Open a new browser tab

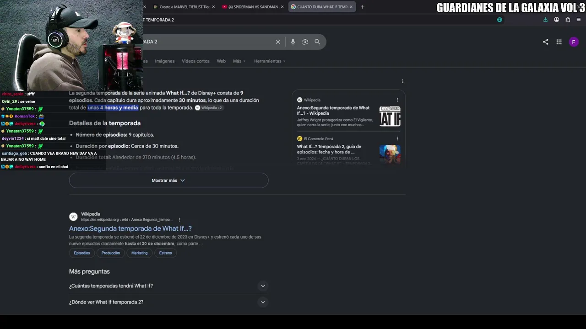click(363, 7)
